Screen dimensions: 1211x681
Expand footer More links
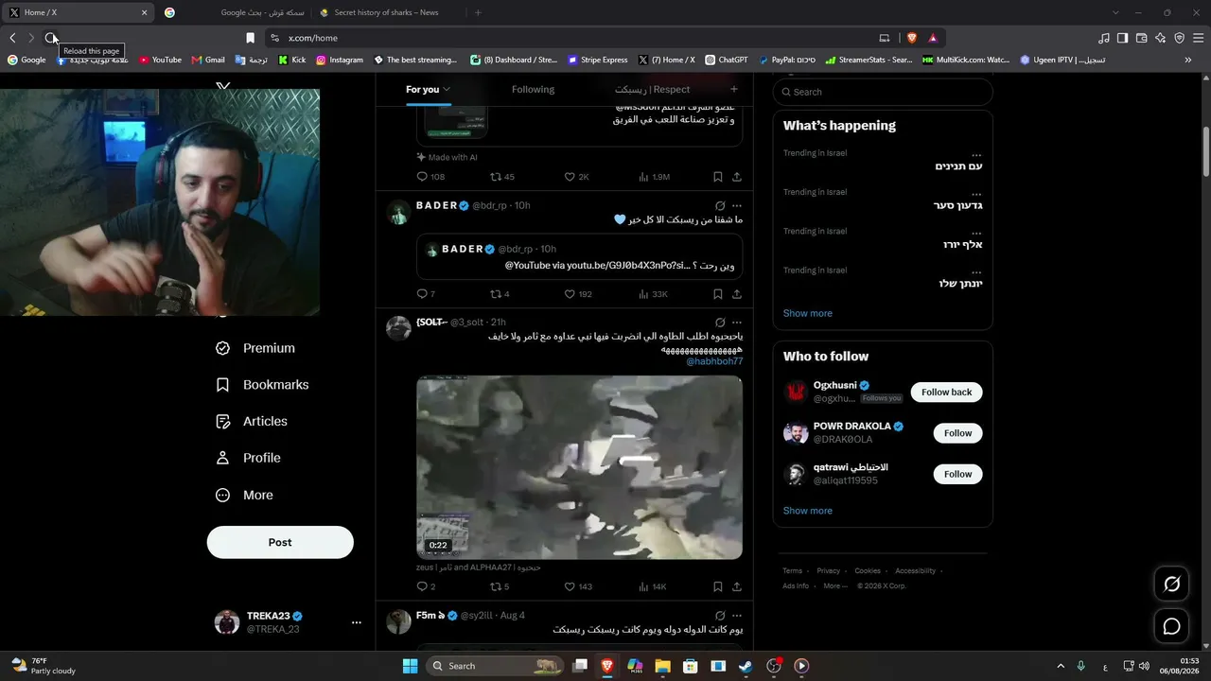coord(835,585)
